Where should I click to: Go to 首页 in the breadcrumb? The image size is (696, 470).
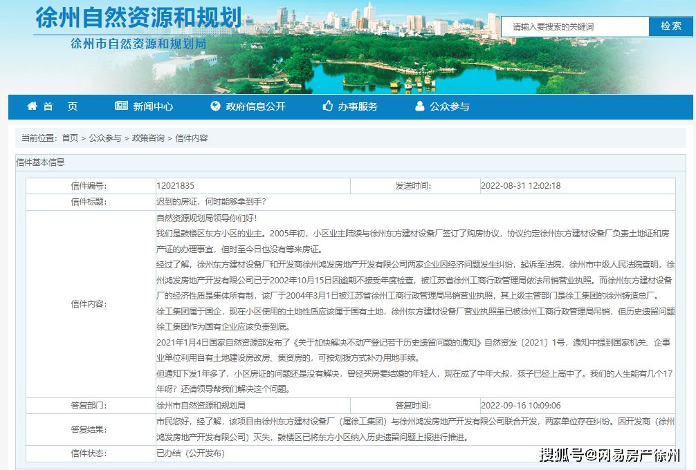tap(70, 138)
